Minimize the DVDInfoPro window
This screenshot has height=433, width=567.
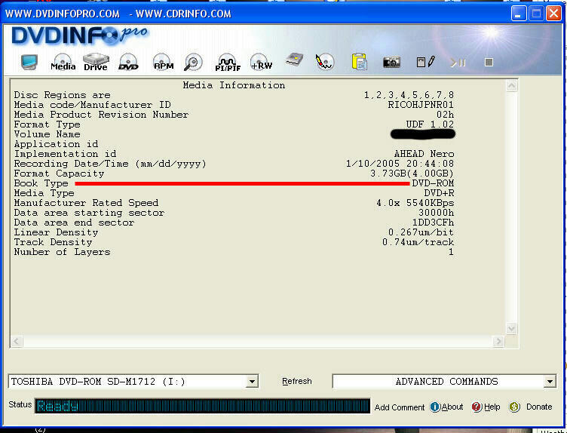(x=519, y=14)
